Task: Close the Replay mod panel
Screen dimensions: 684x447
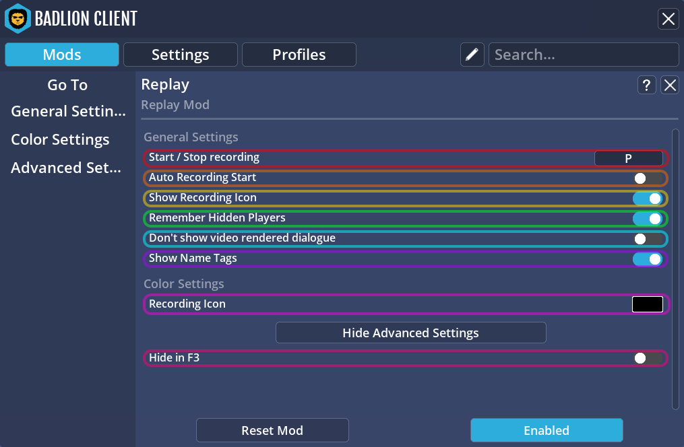Action: point(670,85)
